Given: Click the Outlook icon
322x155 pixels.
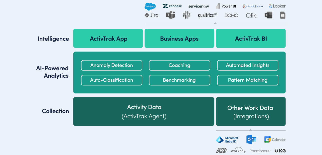Looking at the screenshot, I should (x=251, y=139).
